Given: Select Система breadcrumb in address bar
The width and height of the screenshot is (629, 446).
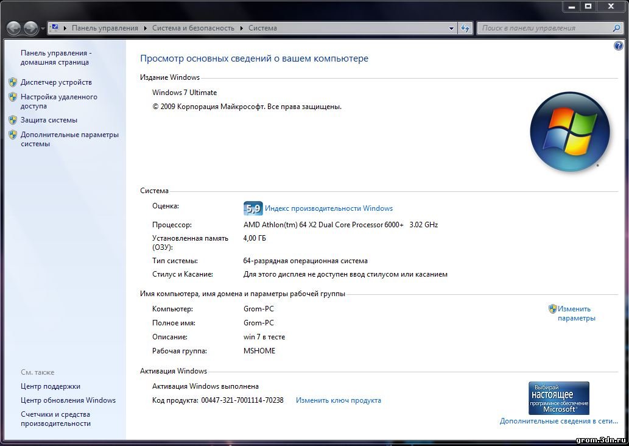Looking at the screenshot, I should tap(262, 28).
